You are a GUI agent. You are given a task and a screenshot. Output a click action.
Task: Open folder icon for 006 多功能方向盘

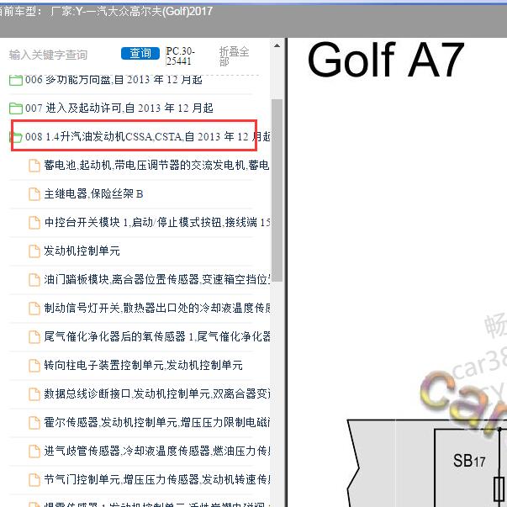coord(15,80)
